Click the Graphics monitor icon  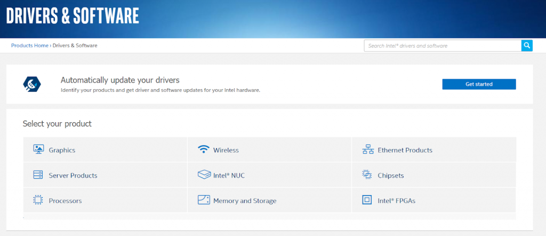pos(38,149)
